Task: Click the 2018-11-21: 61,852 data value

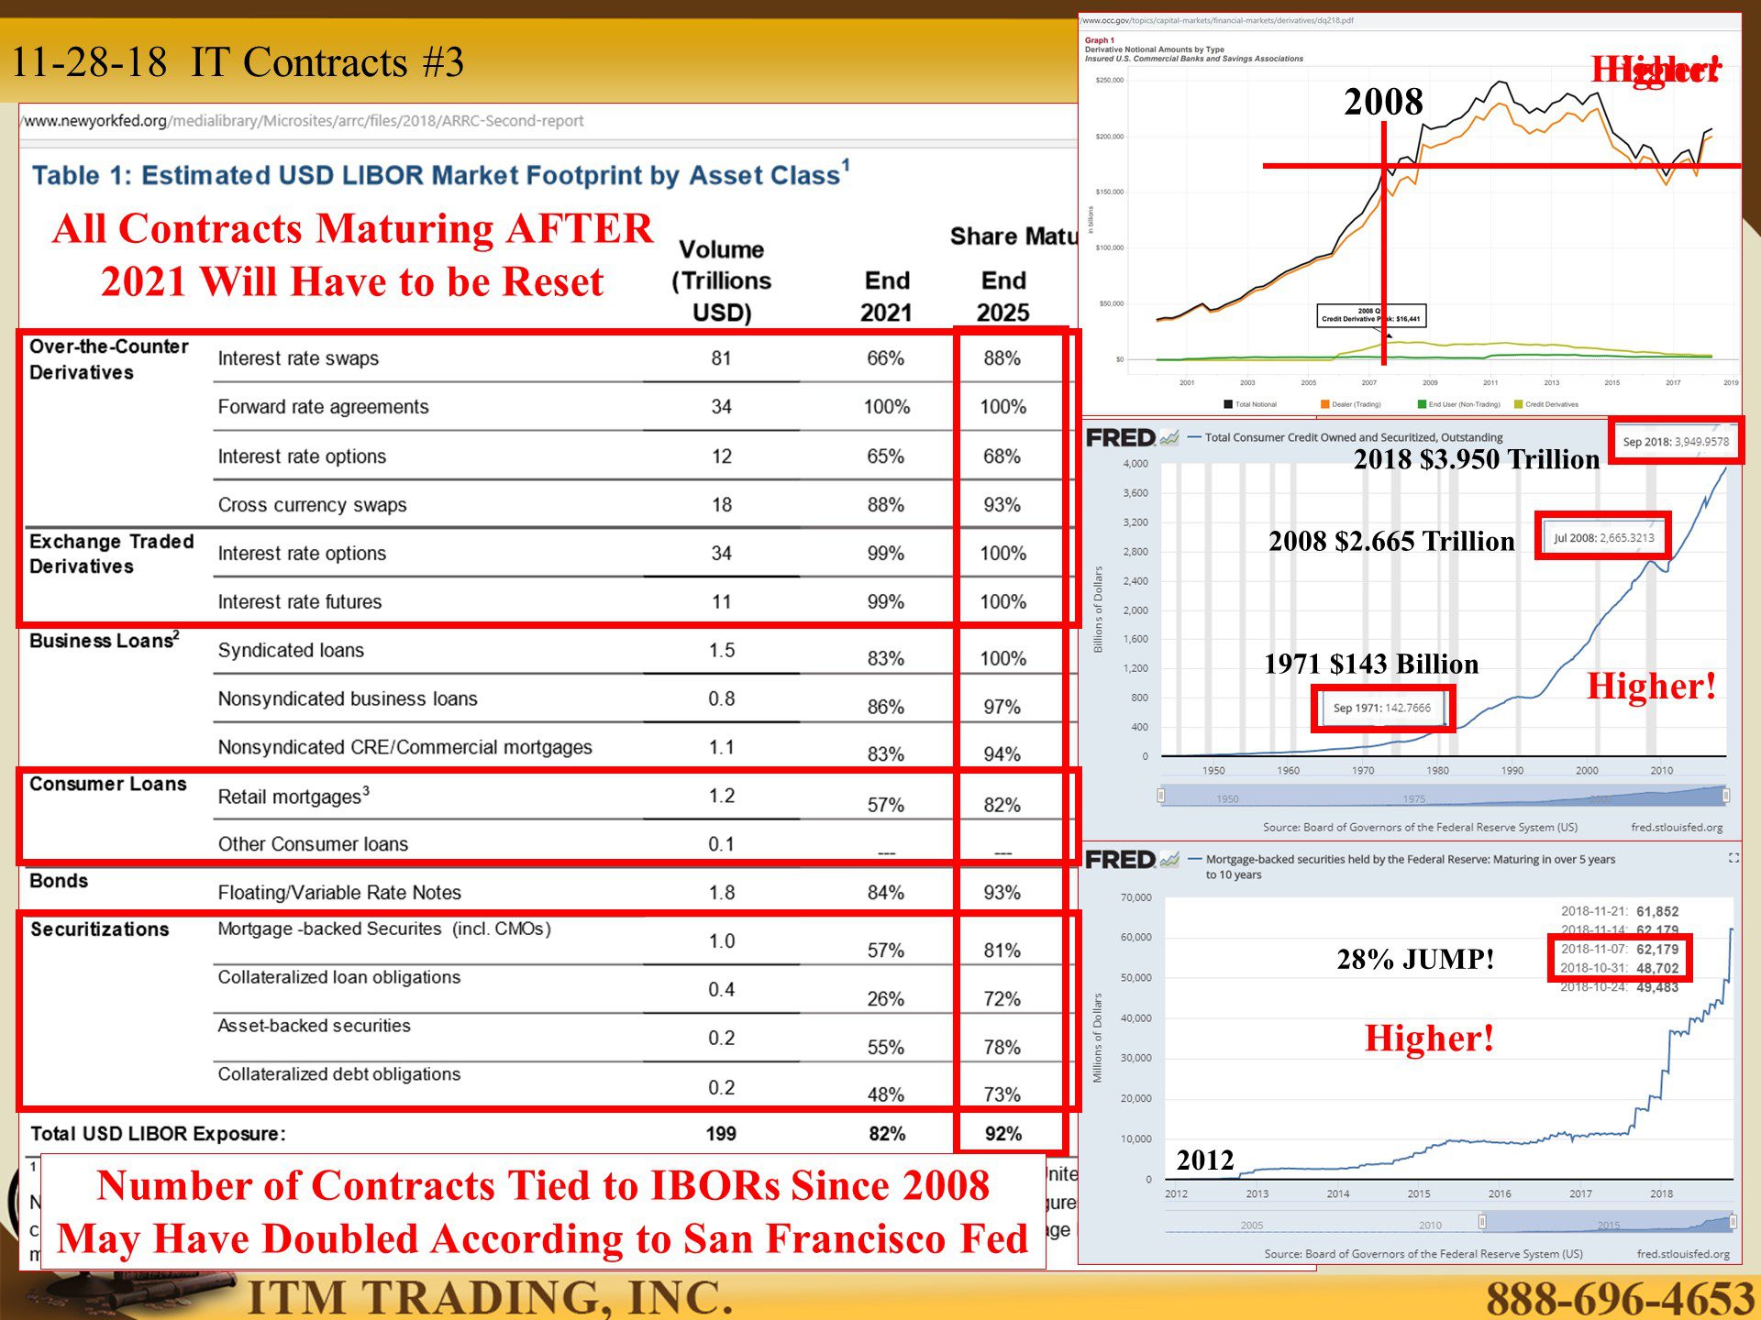Action: pos(1620,912)
